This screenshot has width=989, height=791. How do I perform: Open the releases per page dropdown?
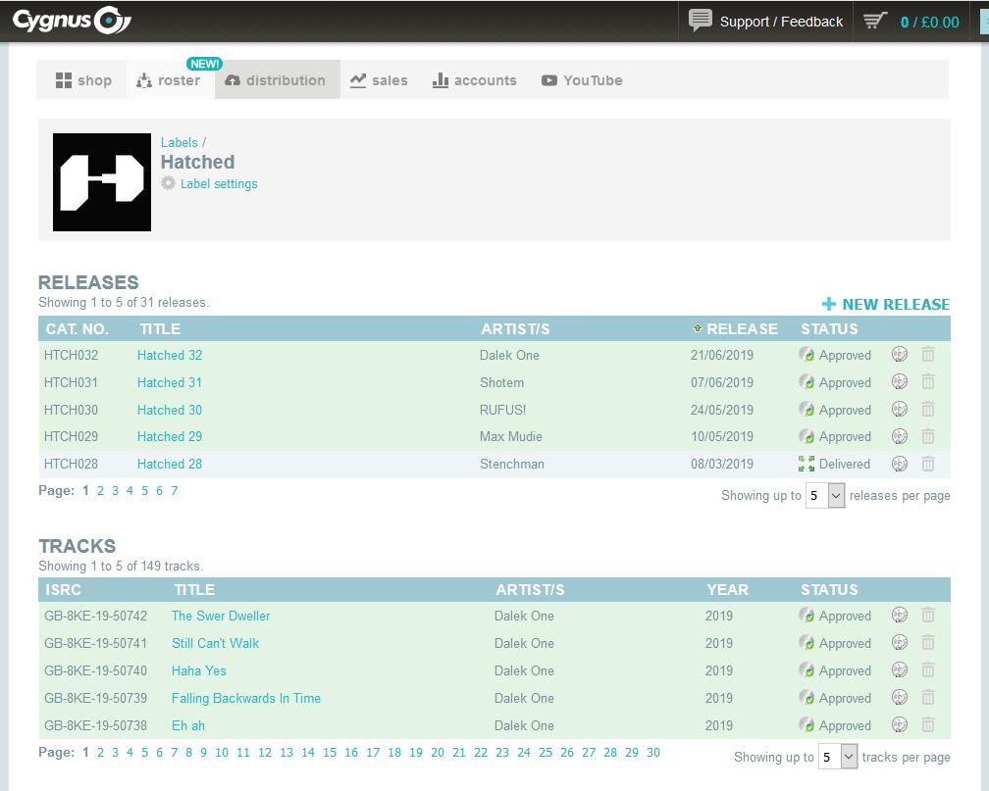[825, 495]
